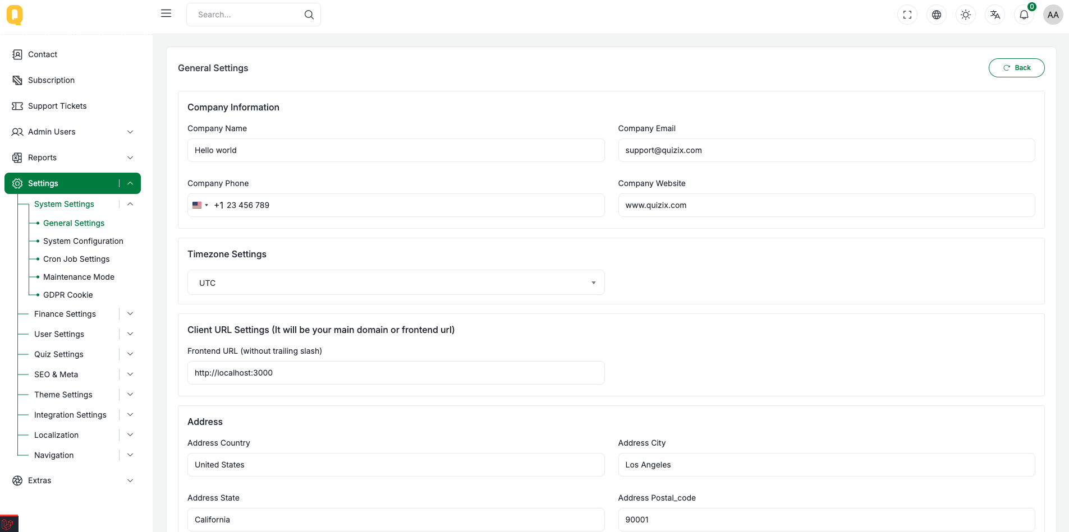
Task: Open the GDPR Cookie settings link
Action: 68,295
